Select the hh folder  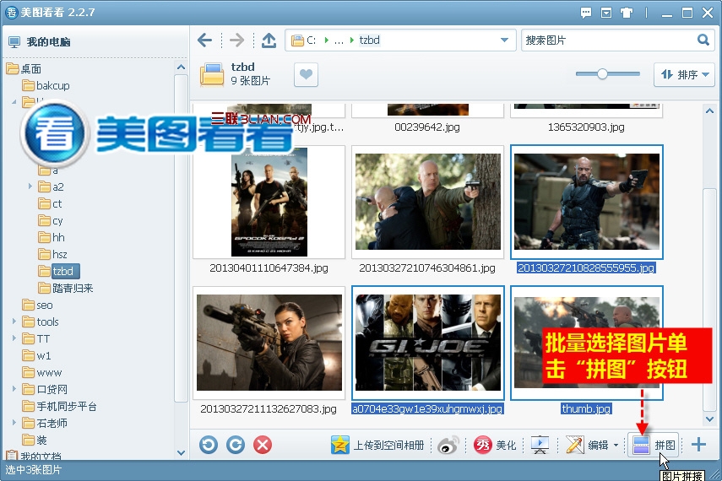52,237
